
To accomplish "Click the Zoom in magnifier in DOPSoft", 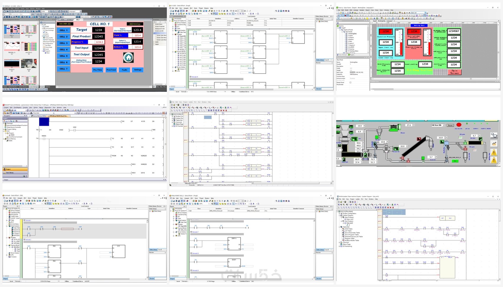I will (x=51, y=12).
